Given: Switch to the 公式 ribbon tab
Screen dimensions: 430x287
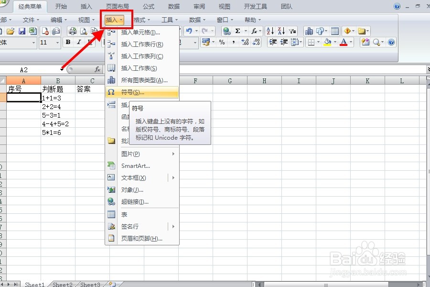Looking at the screenshot, I should (x=149, y=6).
